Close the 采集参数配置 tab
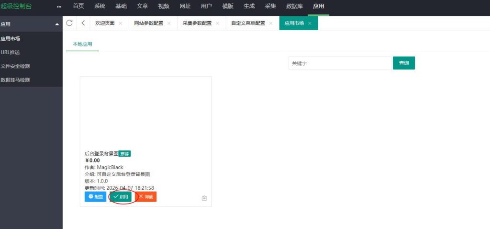The width and height of the screenshot is (490, 229). coord(218,23)
